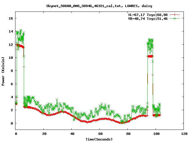Click the 0 tick label on the power axis
190x142 pixels.
[x=12, y=123]
